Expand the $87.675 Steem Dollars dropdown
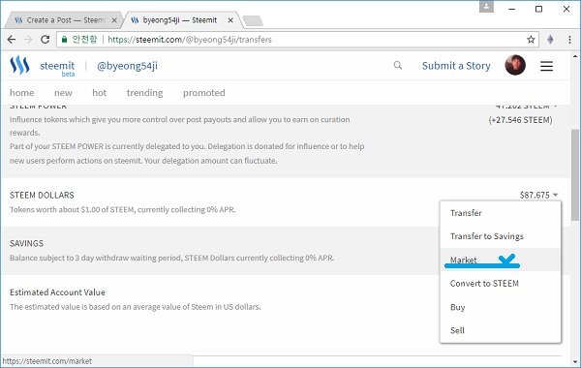 tap(538, 195)
